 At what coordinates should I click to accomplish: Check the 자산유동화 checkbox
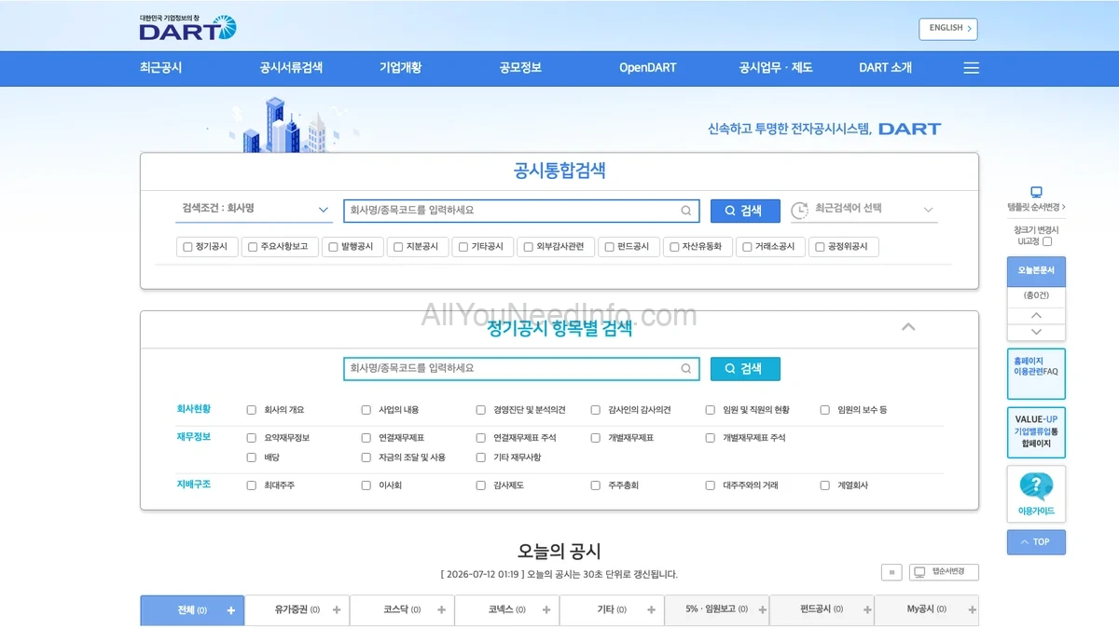pos(674,247)
